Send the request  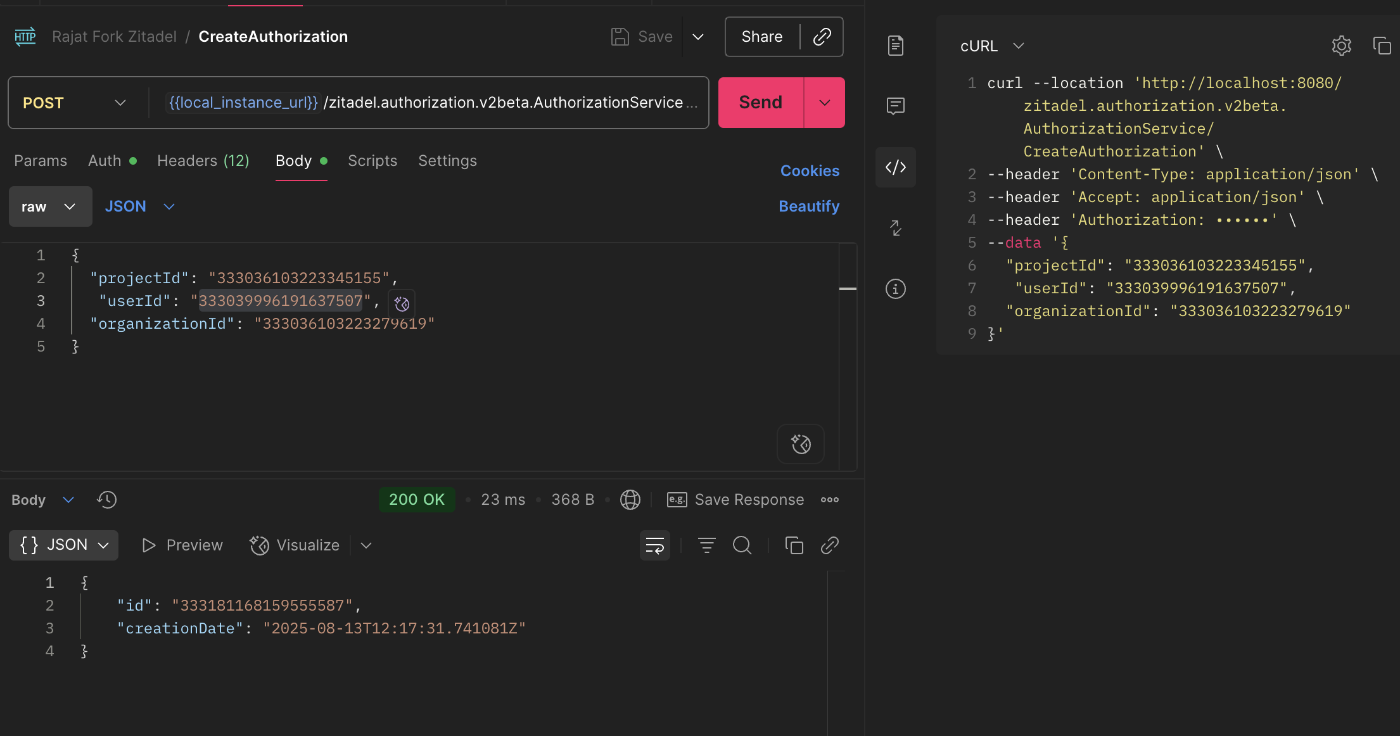coord(760,103)
